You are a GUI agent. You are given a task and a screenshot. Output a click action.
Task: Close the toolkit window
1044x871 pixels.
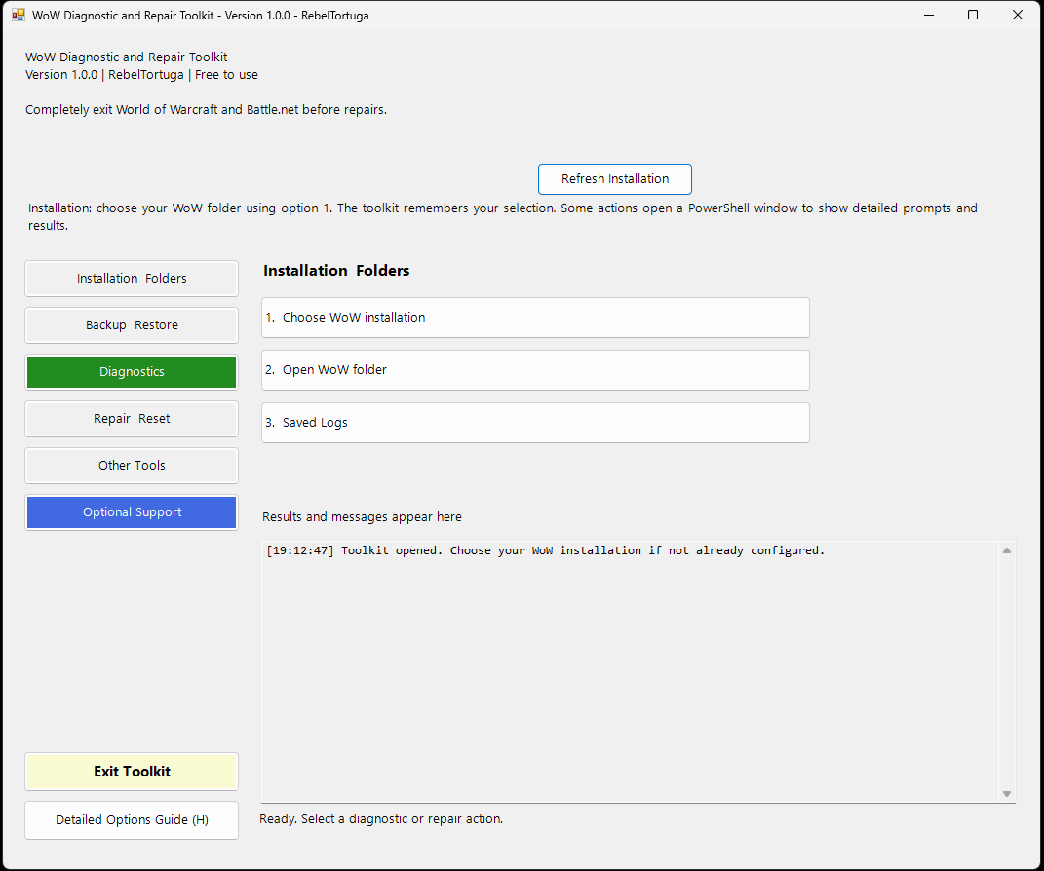tap(1018, 15)
